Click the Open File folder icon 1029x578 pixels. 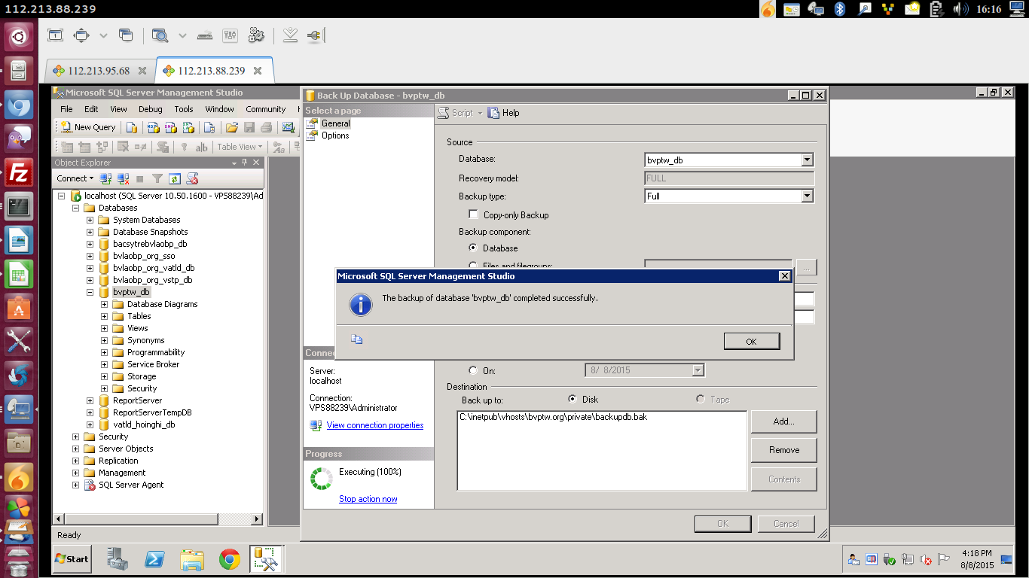[x=232, y=127]
